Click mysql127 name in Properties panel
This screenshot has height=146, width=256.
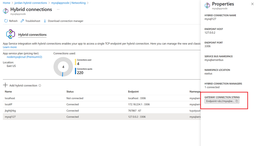(x=210, y=19)
